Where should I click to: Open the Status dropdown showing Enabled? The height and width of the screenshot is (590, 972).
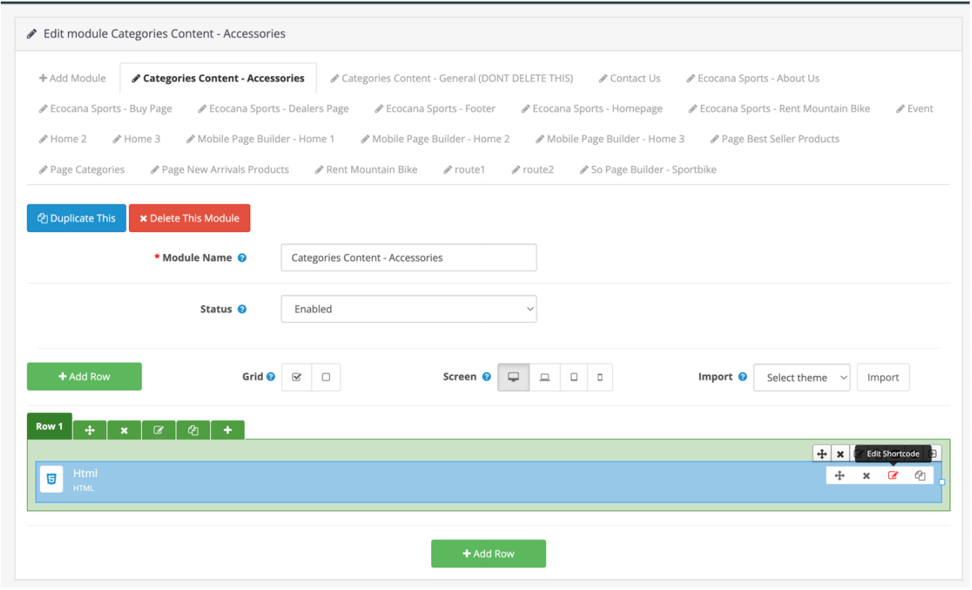coord(408,309)
